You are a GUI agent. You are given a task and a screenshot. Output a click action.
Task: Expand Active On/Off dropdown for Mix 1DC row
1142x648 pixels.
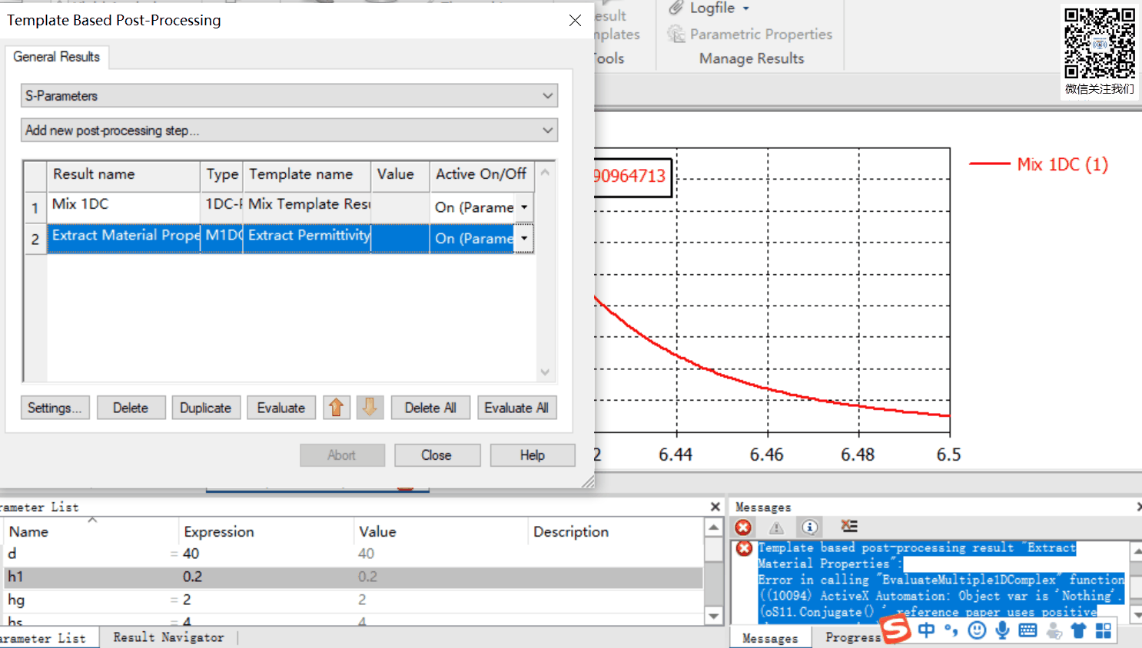(524, 207)
